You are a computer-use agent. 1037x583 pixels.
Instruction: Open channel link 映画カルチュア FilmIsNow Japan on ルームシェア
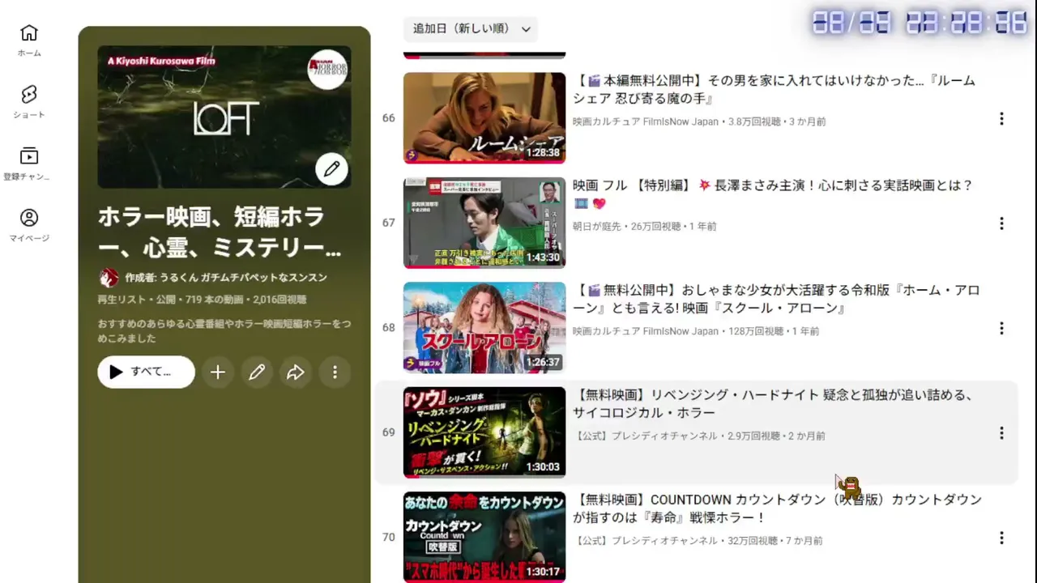pyautogui.click(x=646, y=121)
